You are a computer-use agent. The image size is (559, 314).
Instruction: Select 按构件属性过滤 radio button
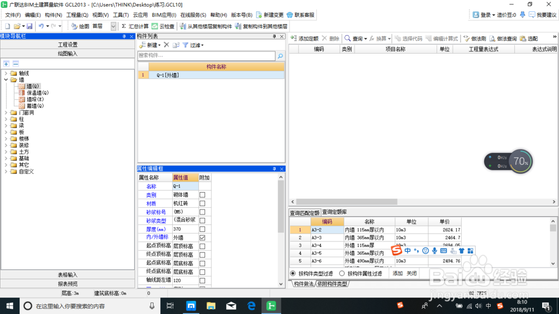click(342, 273)
